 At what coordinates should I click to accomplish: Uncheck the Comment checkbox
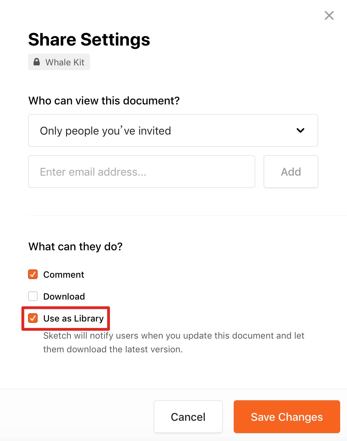coord(33,274)
